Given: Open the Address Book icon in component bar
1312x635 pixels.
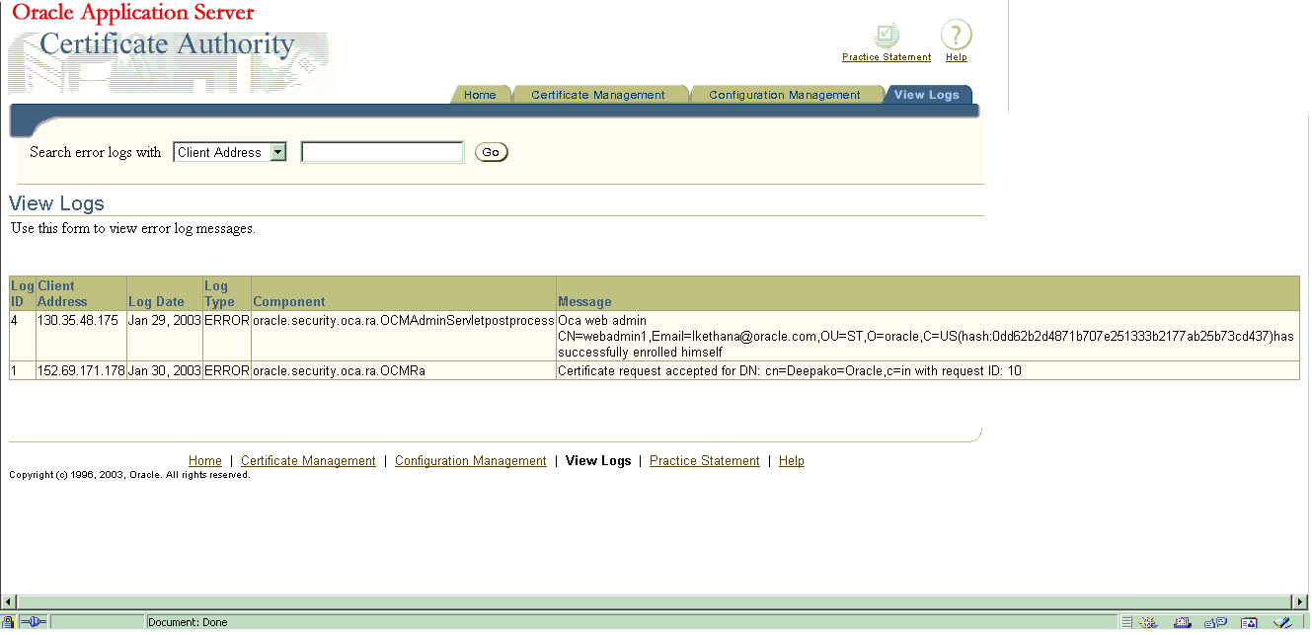Looking at the screenshot, I should pyautogui.click(x=1249, y=622).
